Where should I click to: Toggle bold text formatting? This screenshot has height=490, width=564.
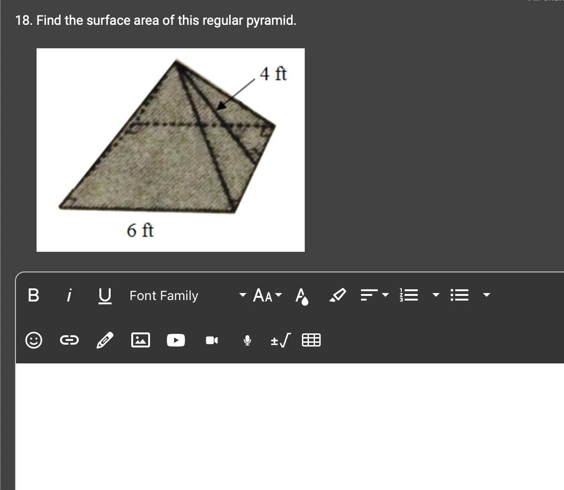pos(33,295)
